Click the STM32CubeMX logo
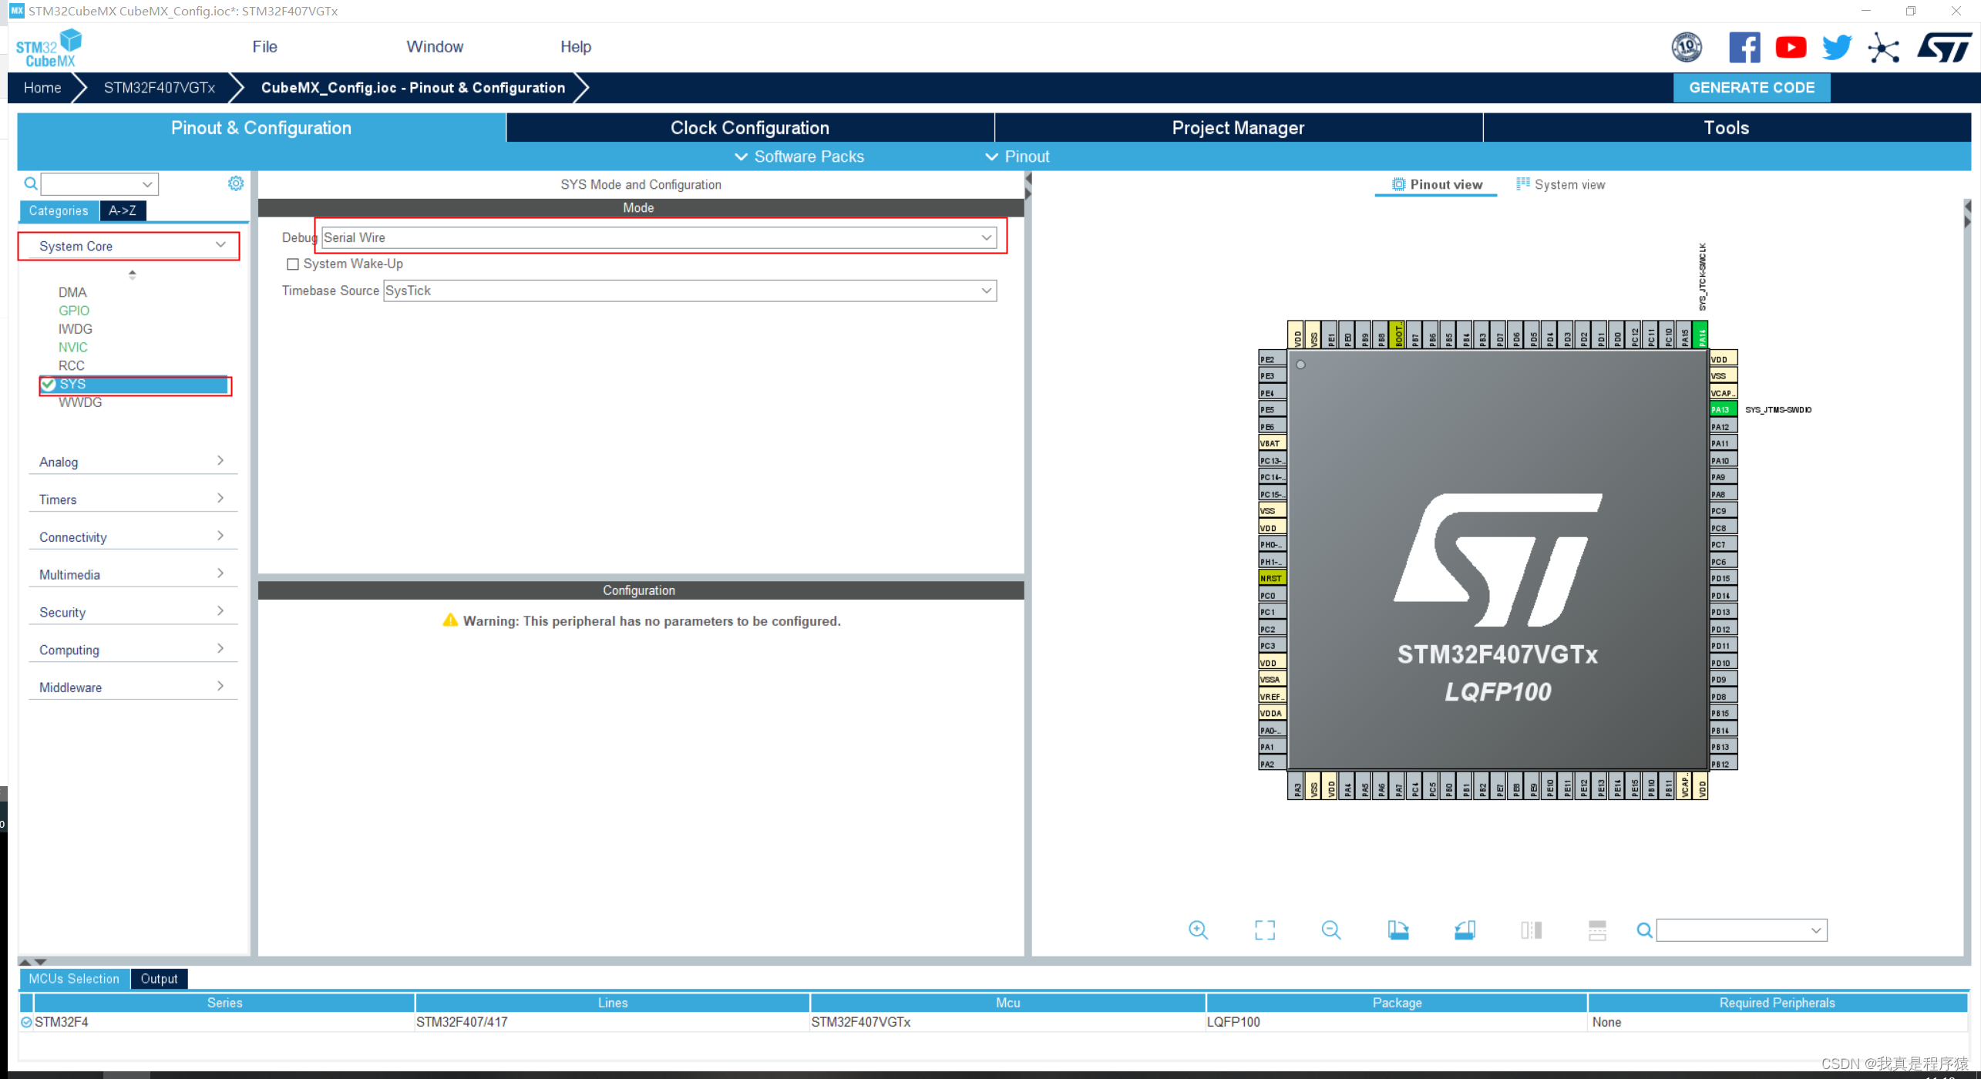This screenshot has height=1079, width=1981. 49,48
